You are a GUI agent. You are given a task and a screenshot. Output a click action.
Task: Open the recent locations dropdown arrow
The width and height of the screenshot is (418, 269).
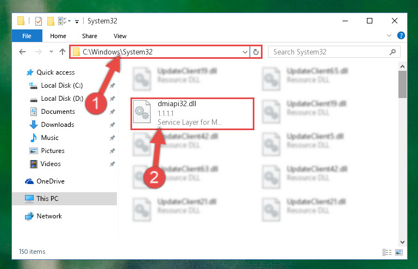(x=51, y=52)
